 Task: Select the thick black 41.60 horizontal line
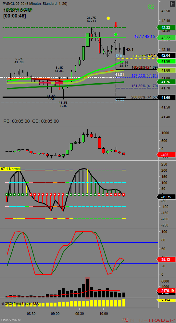(64, 97)
